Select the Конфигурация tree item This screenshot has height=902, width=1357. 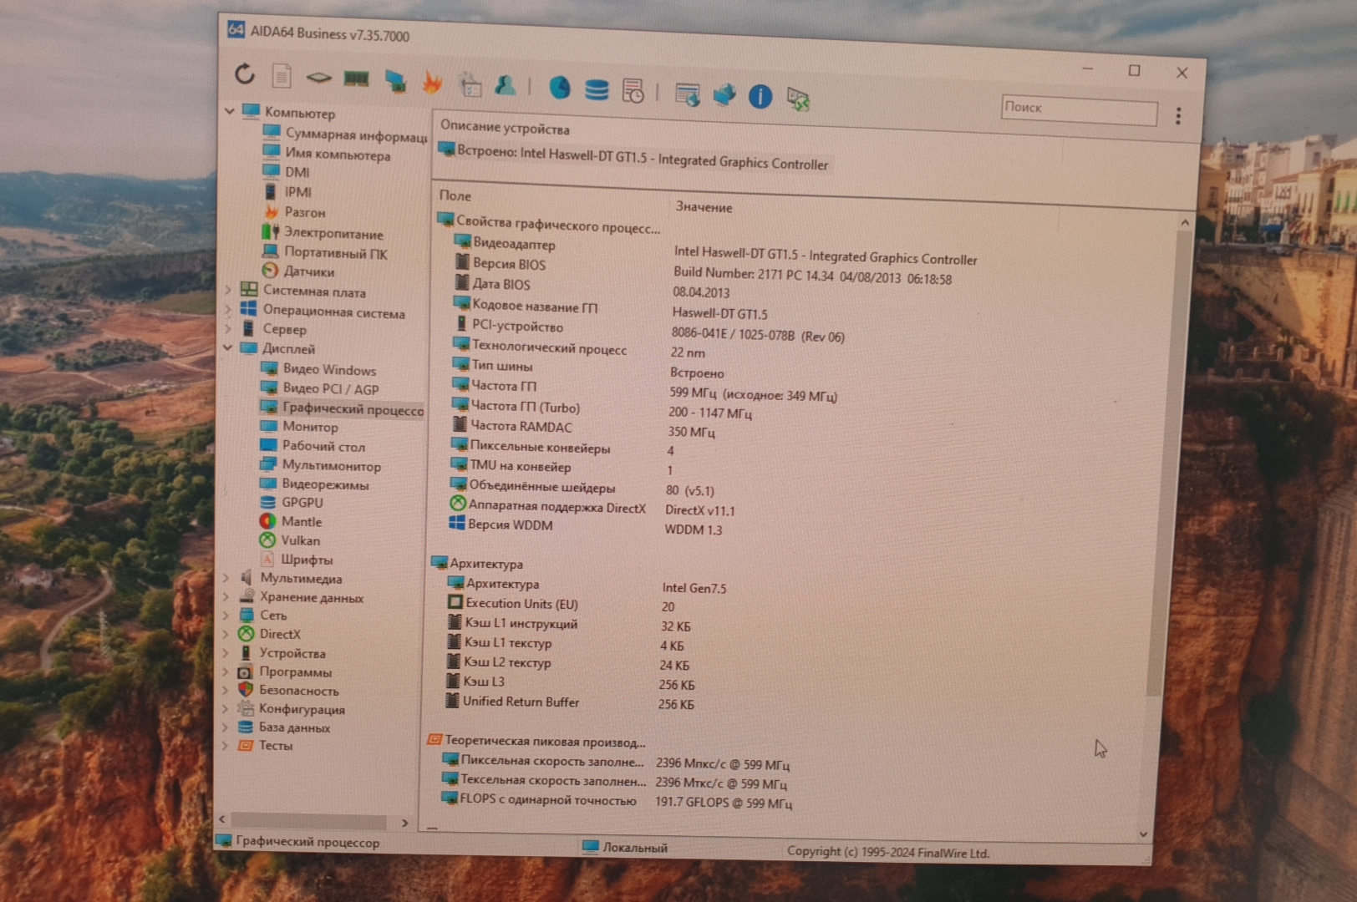pyautogui.click(x=291, y=708)
